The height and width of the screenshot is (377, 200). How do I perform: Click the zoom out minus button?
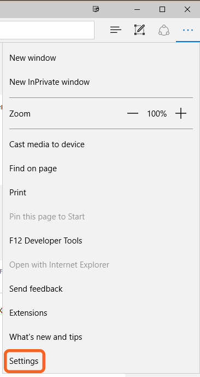pos(133,113)
